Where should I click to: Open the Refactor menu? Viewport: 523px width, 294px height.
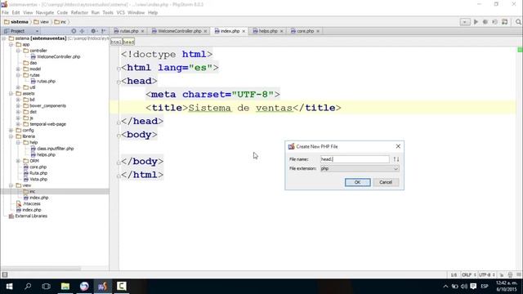coord(79,13)
